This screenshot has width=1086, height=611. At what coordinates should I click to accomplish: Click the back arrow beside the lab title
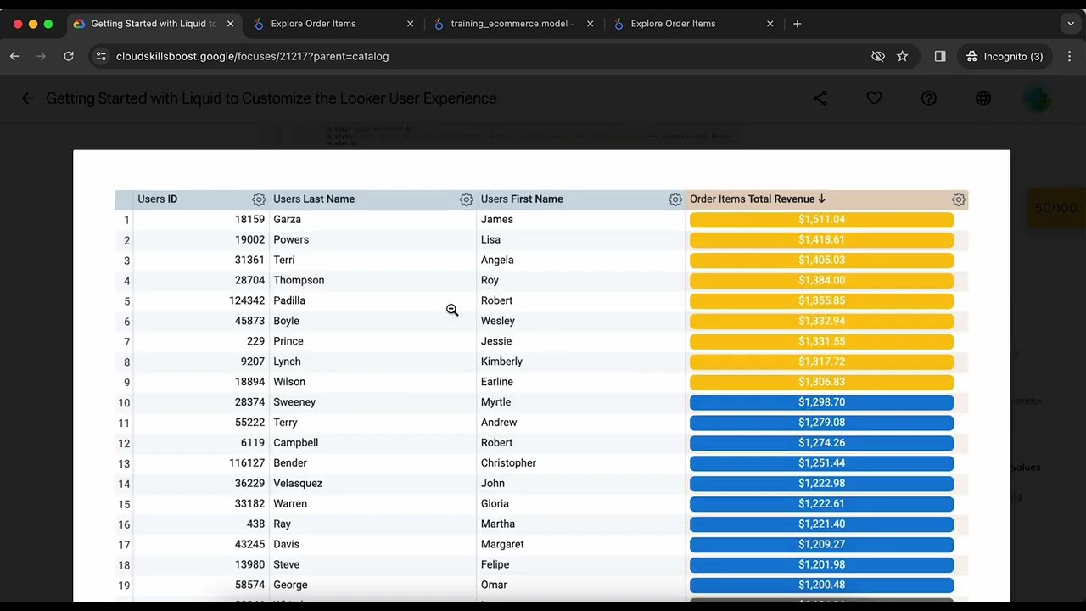[x=27, y=98]
